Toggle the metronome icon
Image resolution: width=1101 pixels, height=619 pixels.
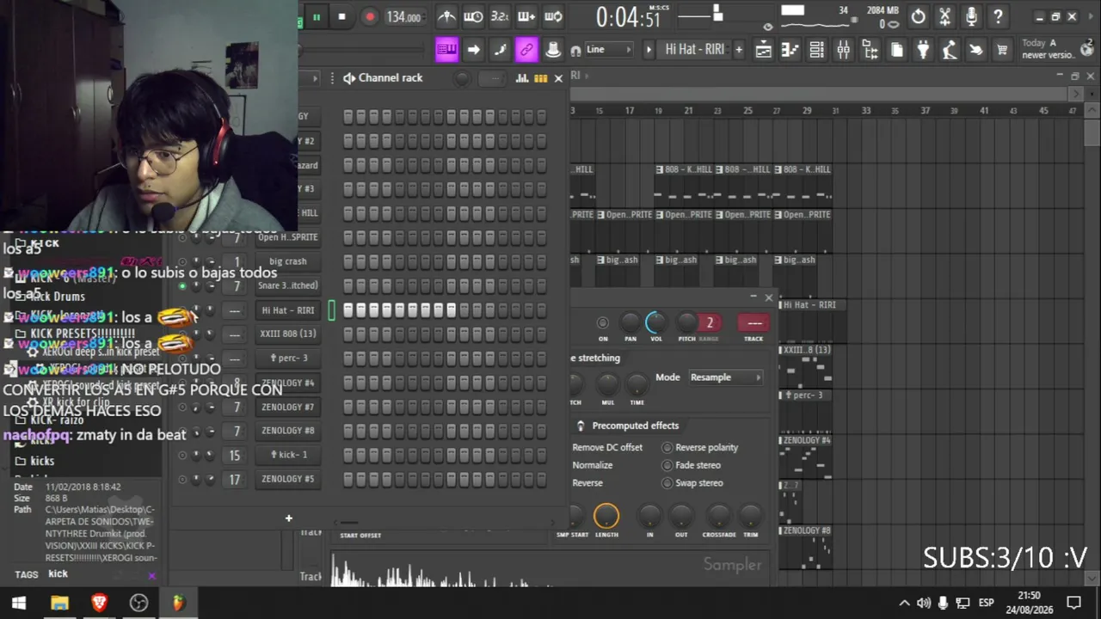click(446, 16)
